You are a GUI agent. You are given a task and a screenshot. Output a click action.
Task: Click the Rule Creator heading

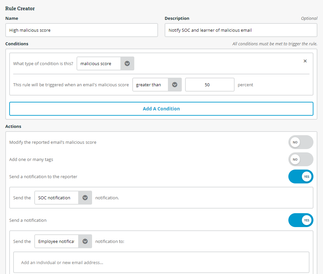point(20,9)
